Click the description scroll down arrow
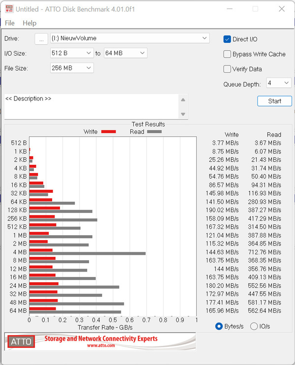The width and height of the screenshot is (295, 365). click(183, 114)
